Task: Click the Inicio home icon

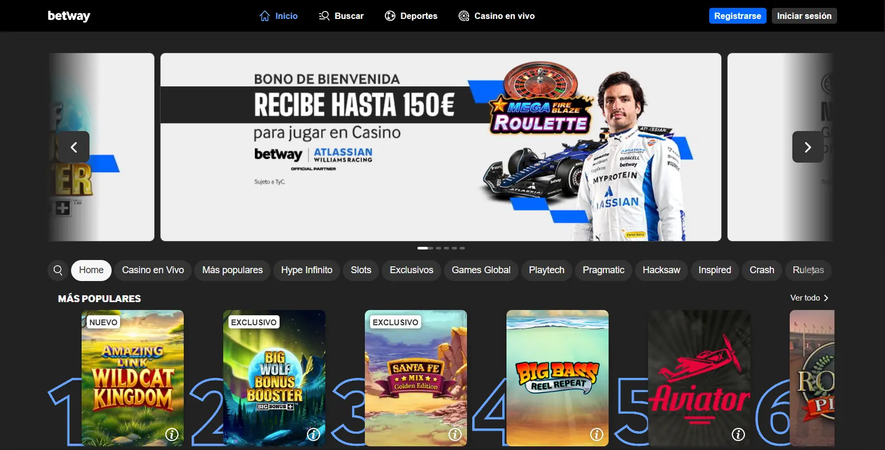Action: pos(265,16)
